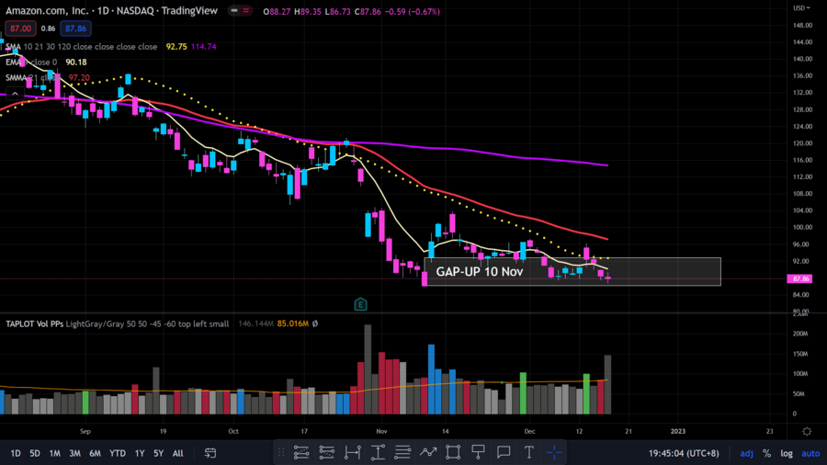The width and height of the screenshot is (827, 465).
Task: Click the 87.86 buy price button
Action: pos(75,28)
